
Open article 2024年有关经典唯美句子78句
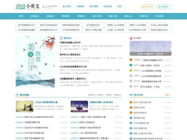(x=73, y=67)
